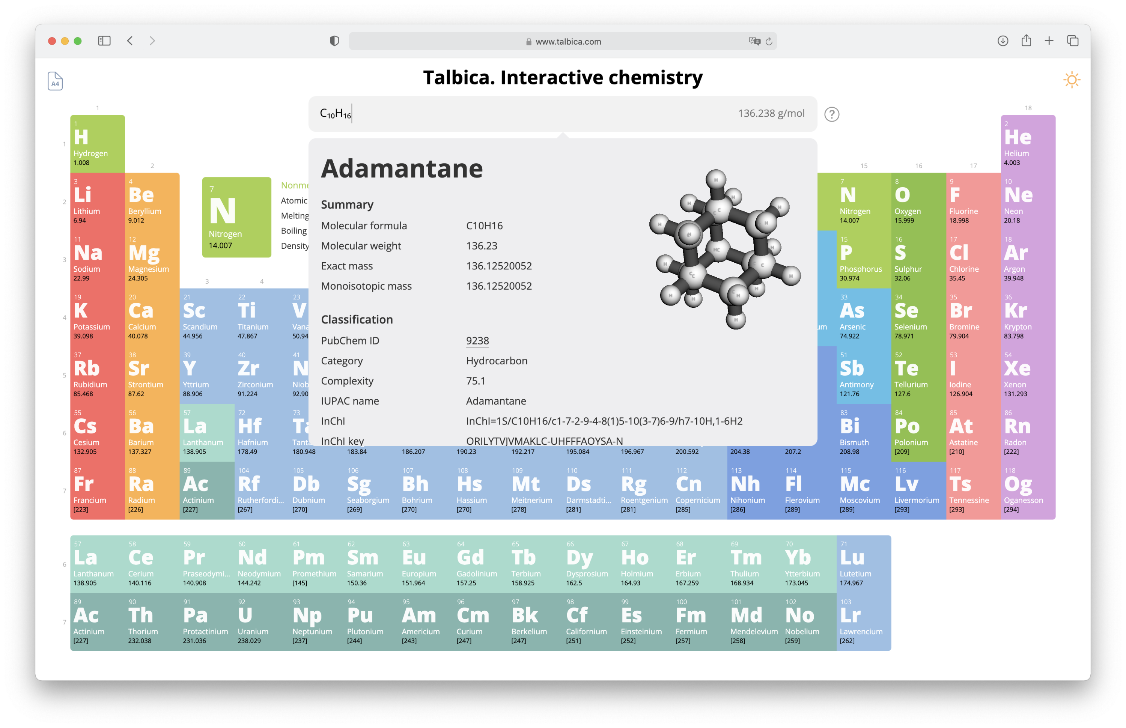Select the Hafnium element tile
This screenshot has width=1126, height=728.
[261, 433]
